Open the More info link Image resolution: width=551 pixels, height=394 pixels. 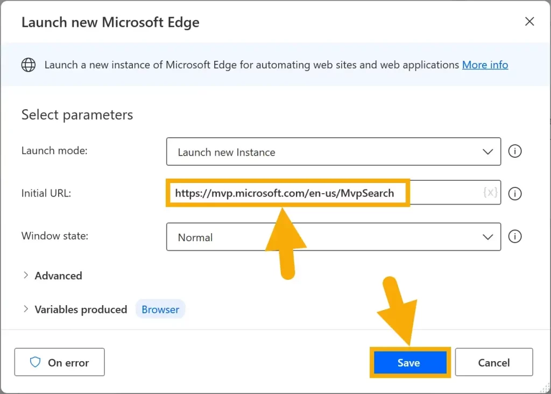click(x=485, y=65)
